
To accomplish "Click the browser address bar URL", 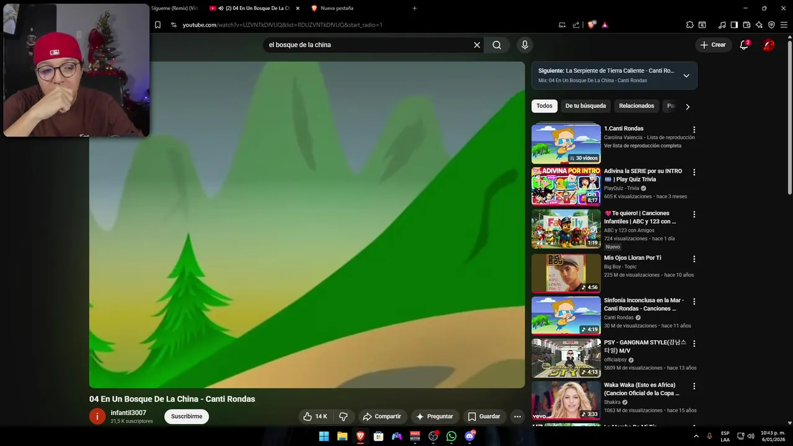I will click(283, 25).
